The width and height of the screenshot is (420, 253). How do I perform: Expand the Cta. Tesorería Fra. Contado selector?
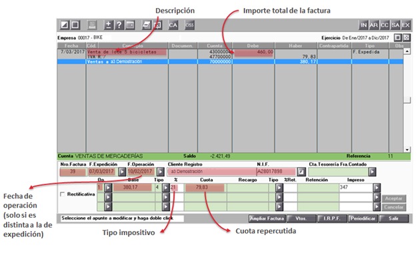click(x=372, y=172)
